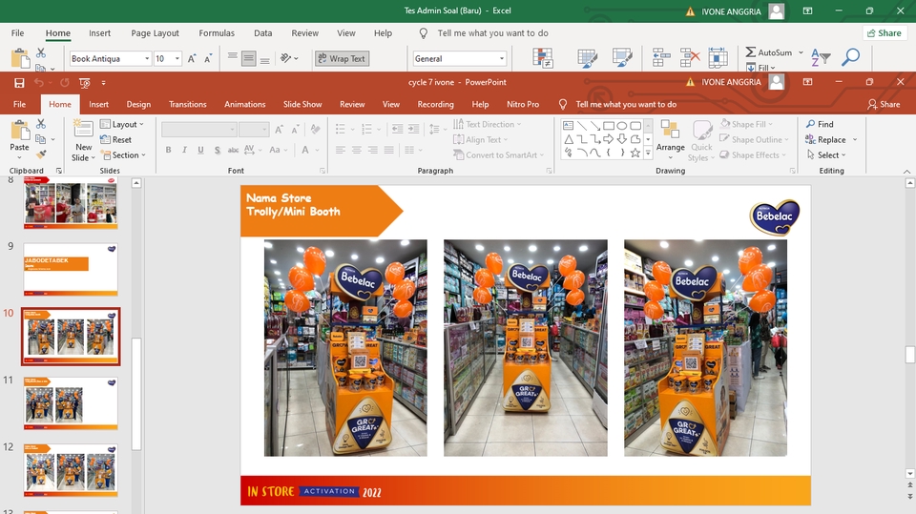
Task: Select the text box shape
Action: [x=568, y=126]
